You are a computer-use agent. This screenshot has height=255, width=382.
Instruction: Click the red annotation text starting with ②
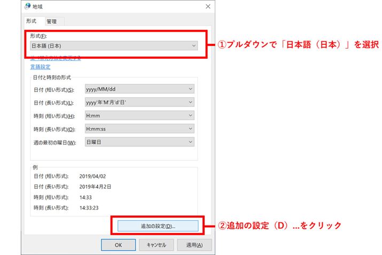pyautogui.click(x=279, y=226)
